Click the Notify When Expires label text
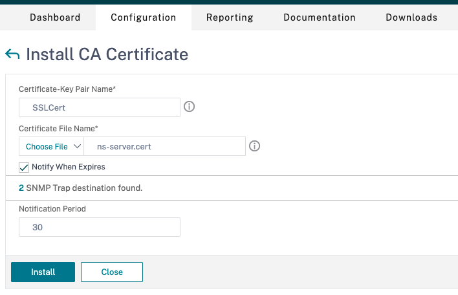 point(68,167)
